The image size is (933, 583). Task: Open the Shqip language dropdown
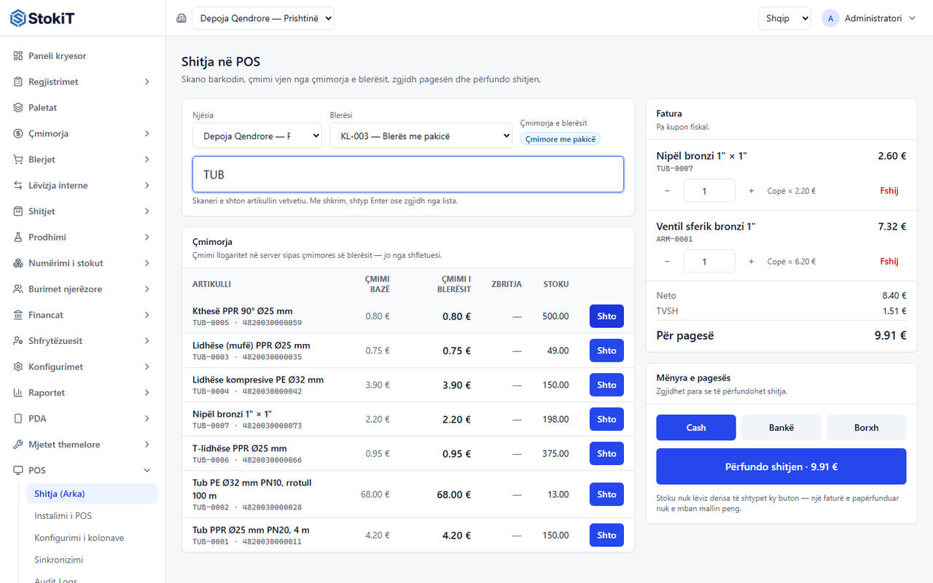(784, 18)
